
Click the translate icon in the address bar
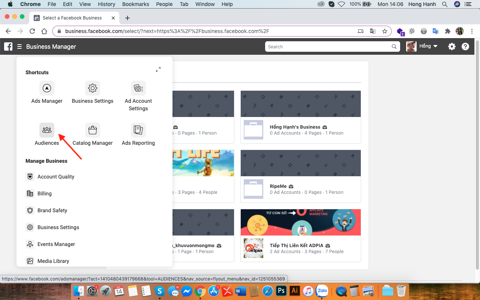(372, 31)
